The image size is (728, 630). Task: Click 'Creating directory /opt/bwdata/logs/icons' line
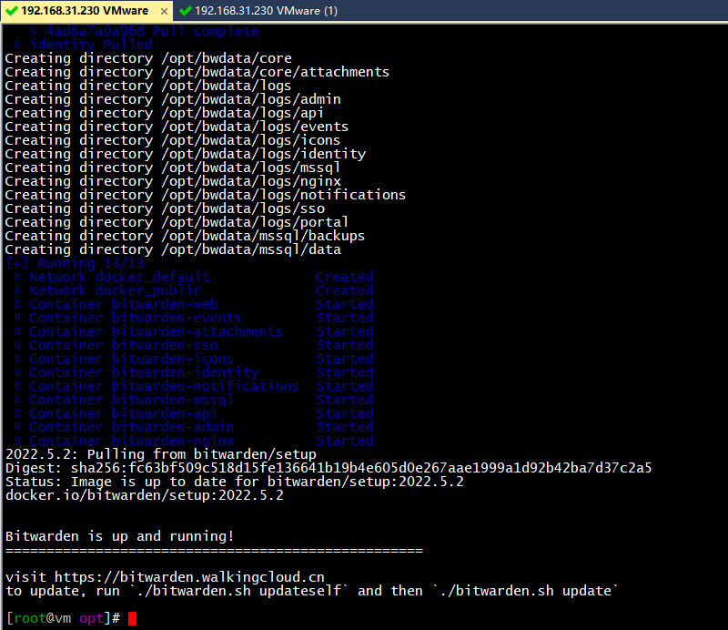(x=173, y=140)
